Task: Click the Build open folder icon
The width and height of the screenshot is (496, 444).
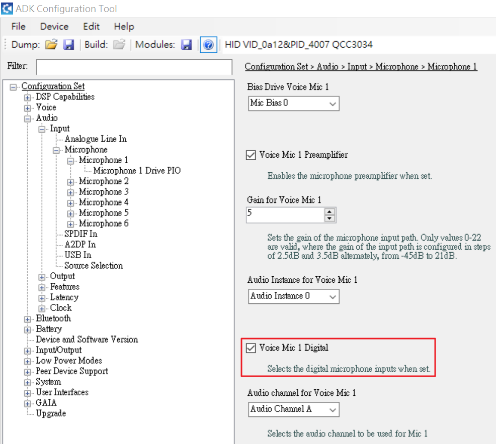Action: click(x=119, y=45)
